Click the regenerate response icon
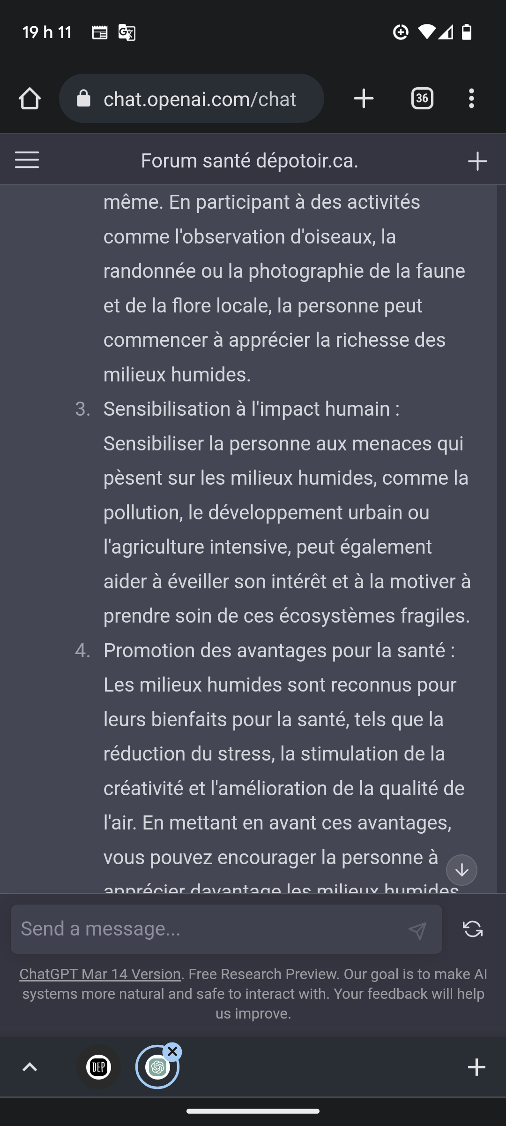The image size is (506, 1126). coord(473,929)
